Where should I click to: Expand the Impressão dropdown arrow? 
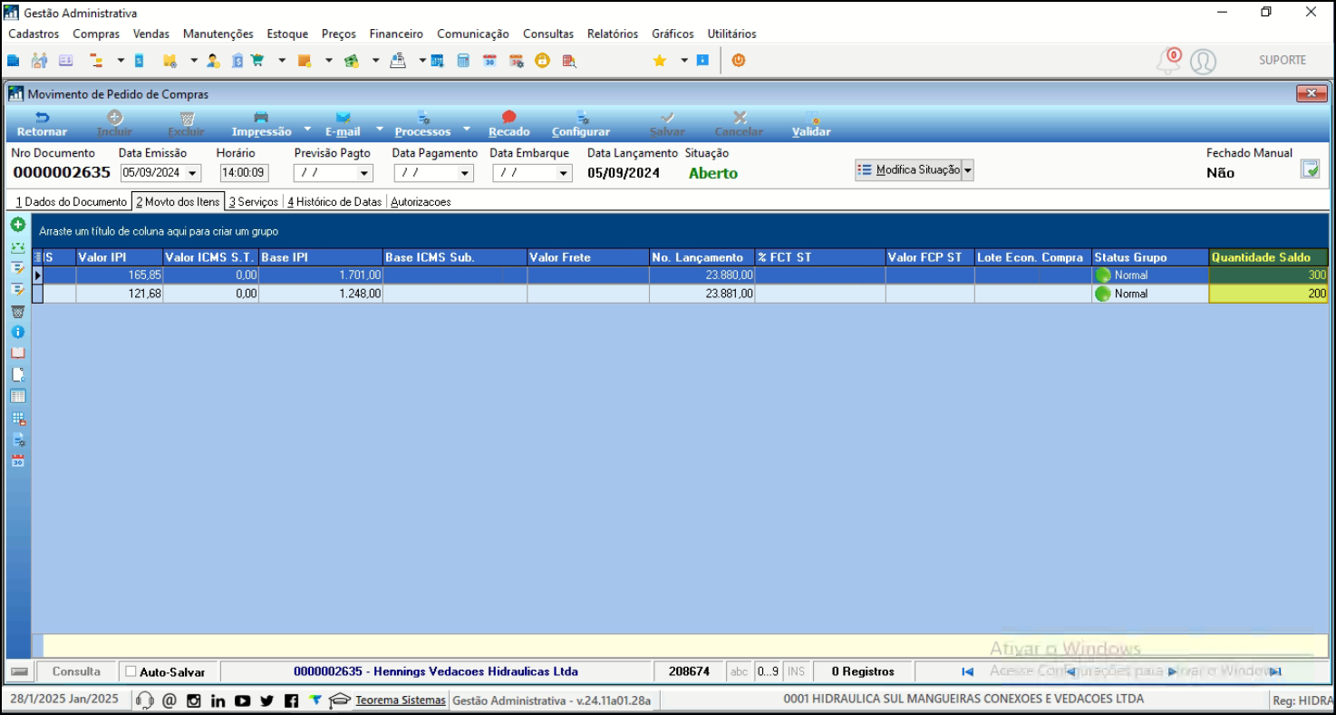point(306,129)
